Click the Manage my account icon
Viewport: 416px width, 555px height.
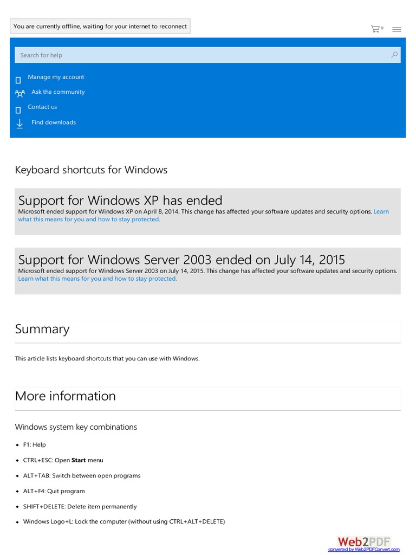pos(18,80)
